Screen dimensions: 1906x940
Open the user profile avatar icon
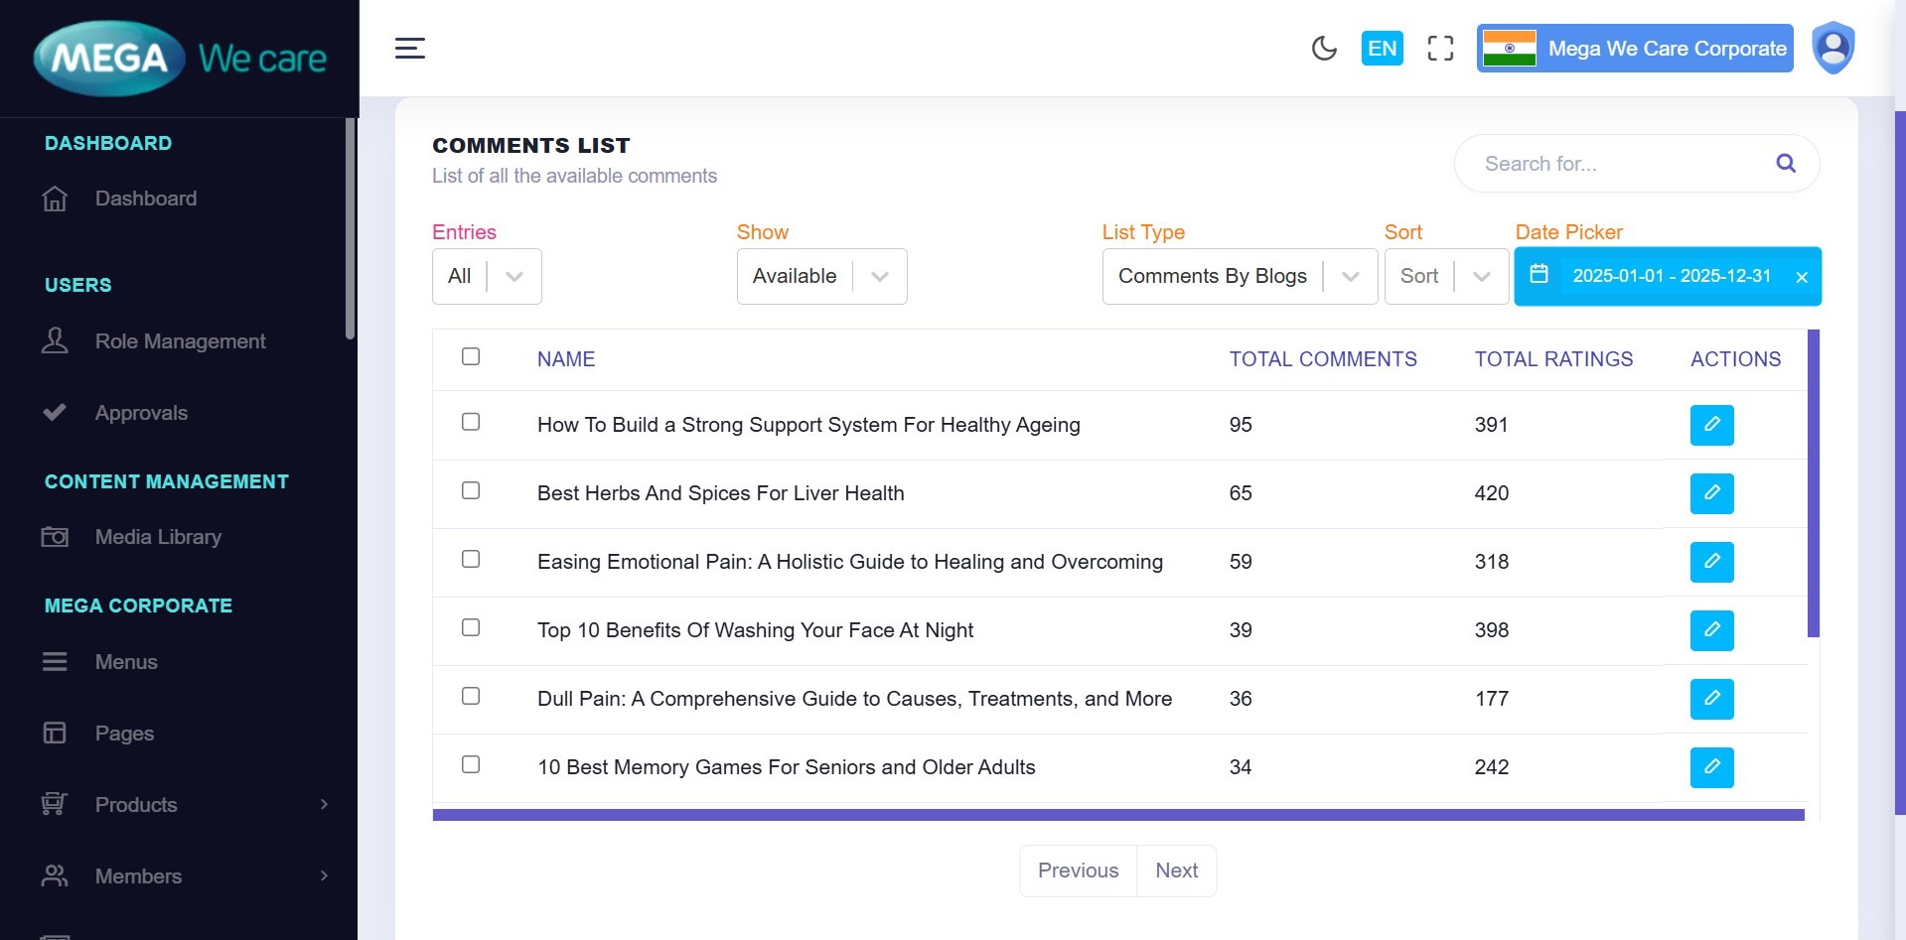[1833, 48]
